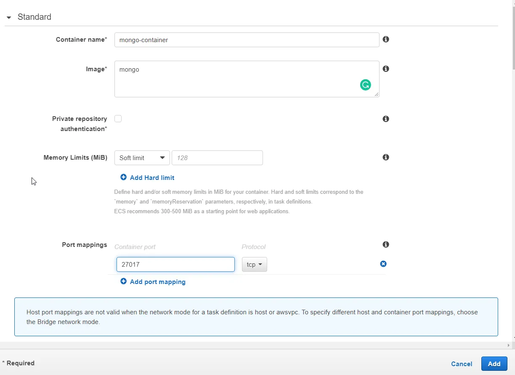
Task: Select the memory soft limit value field
Action: (217, 158)
